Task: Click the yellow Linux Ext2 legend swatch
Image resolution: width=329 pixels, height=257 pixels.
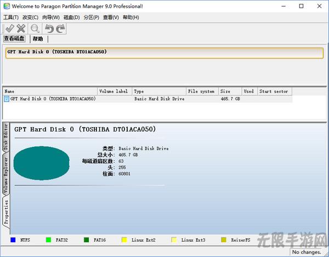Action: point(124,240)
